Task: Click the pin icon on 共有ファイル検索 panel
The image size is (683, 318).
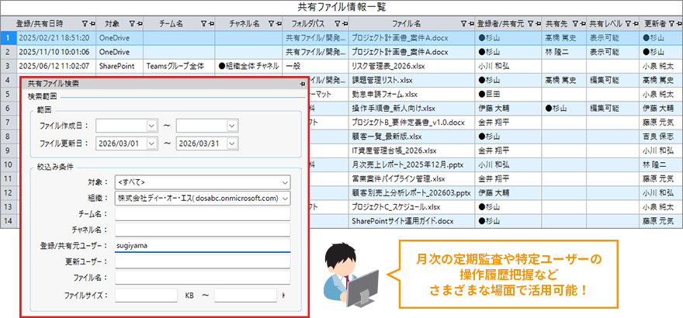Action: point(301,83)
